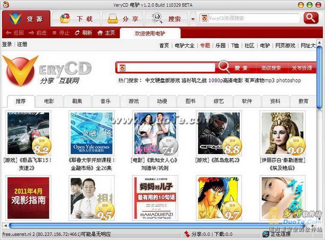Select the 剧集 category tab
The width and height of the screenshot is (325, 240).
tap(77, 101)
